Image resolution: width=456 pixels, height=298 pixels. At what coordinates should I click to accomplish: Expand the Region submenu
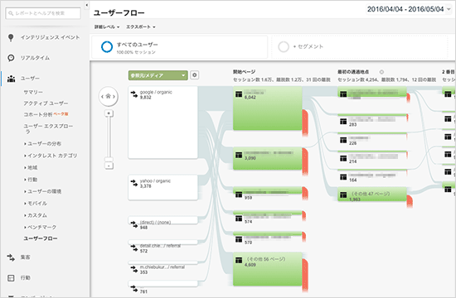coord(31,167)
